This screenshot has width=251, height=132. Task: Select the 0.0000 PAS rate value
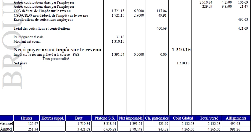tap(139, 55)
